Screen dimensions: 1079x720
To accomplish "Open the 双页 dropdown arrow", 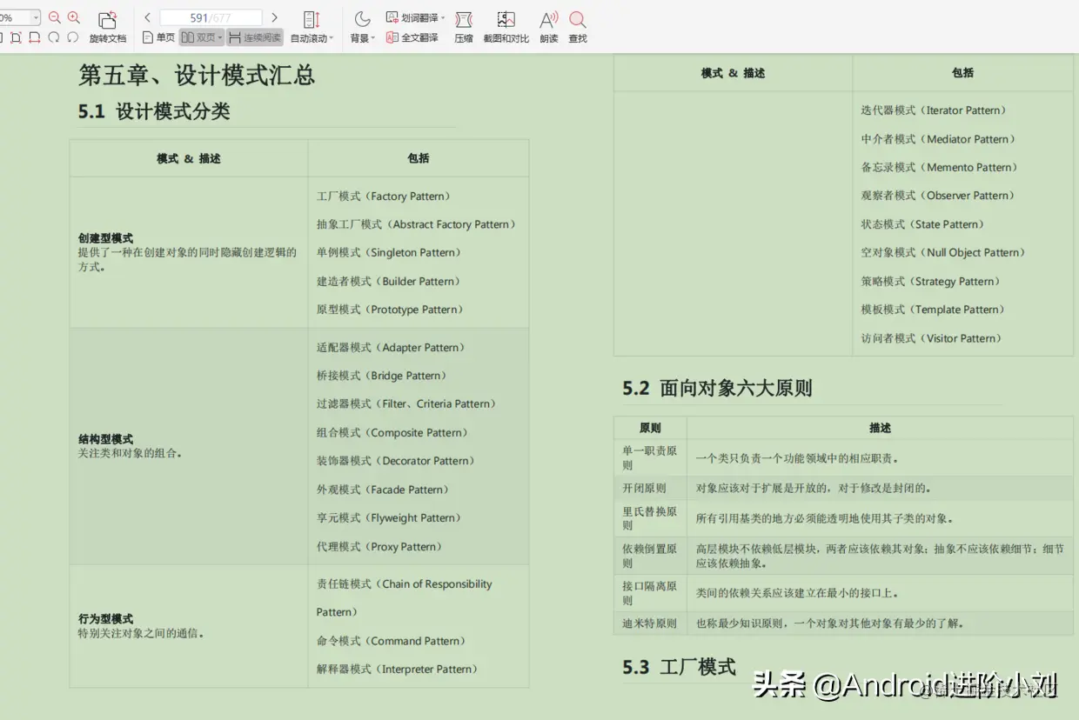I will pos(220,38).
